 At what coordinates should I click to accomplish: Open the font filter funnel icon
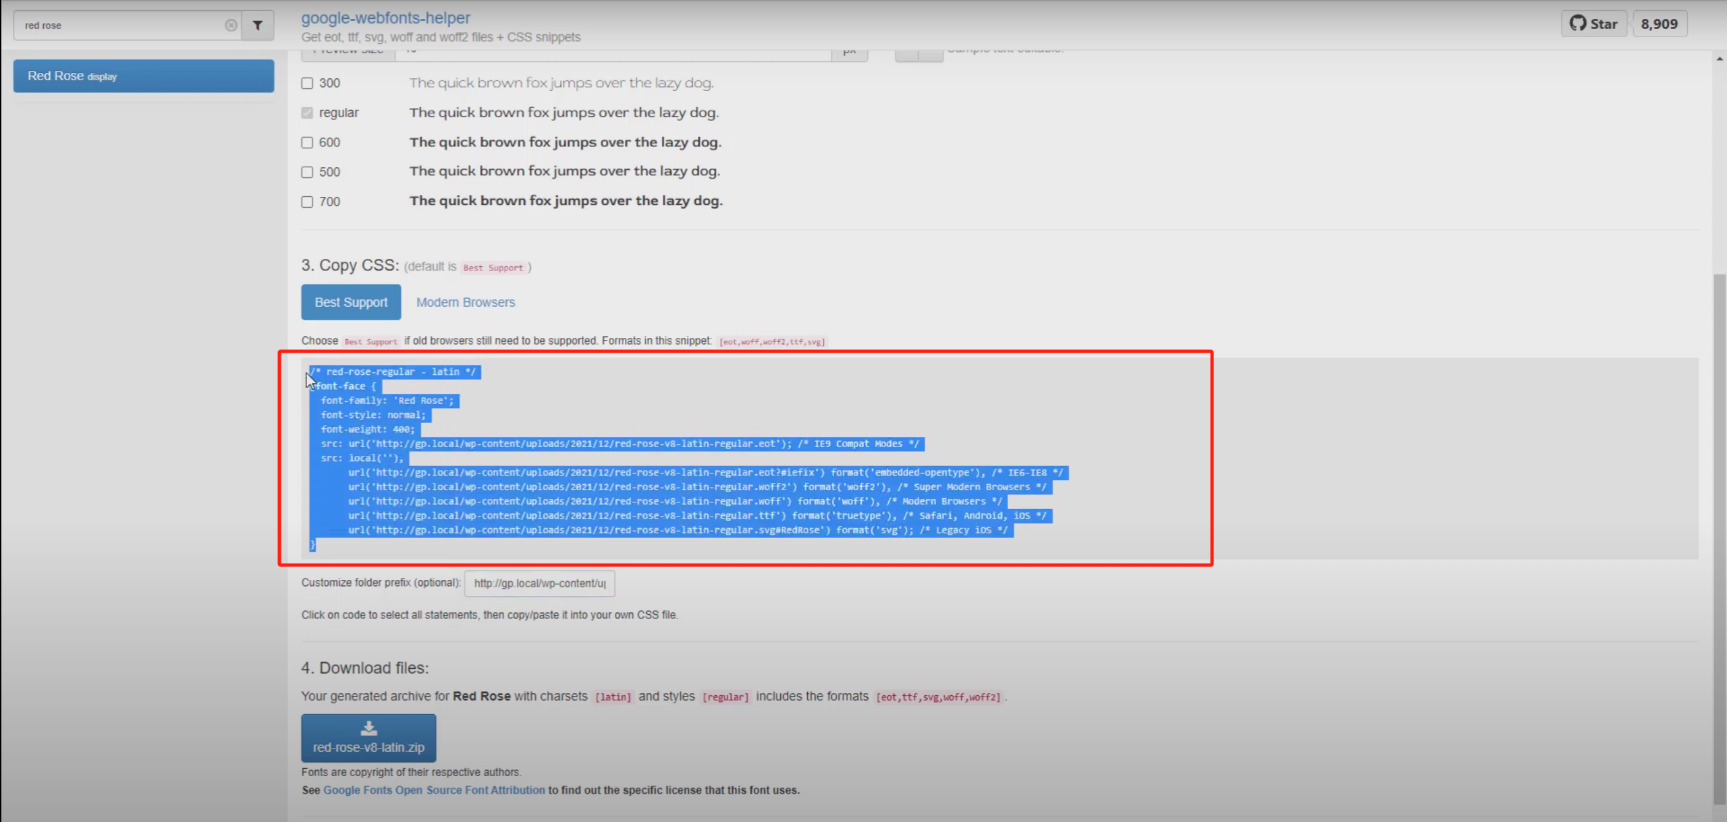pyautogui.click(x=258, y=26)
